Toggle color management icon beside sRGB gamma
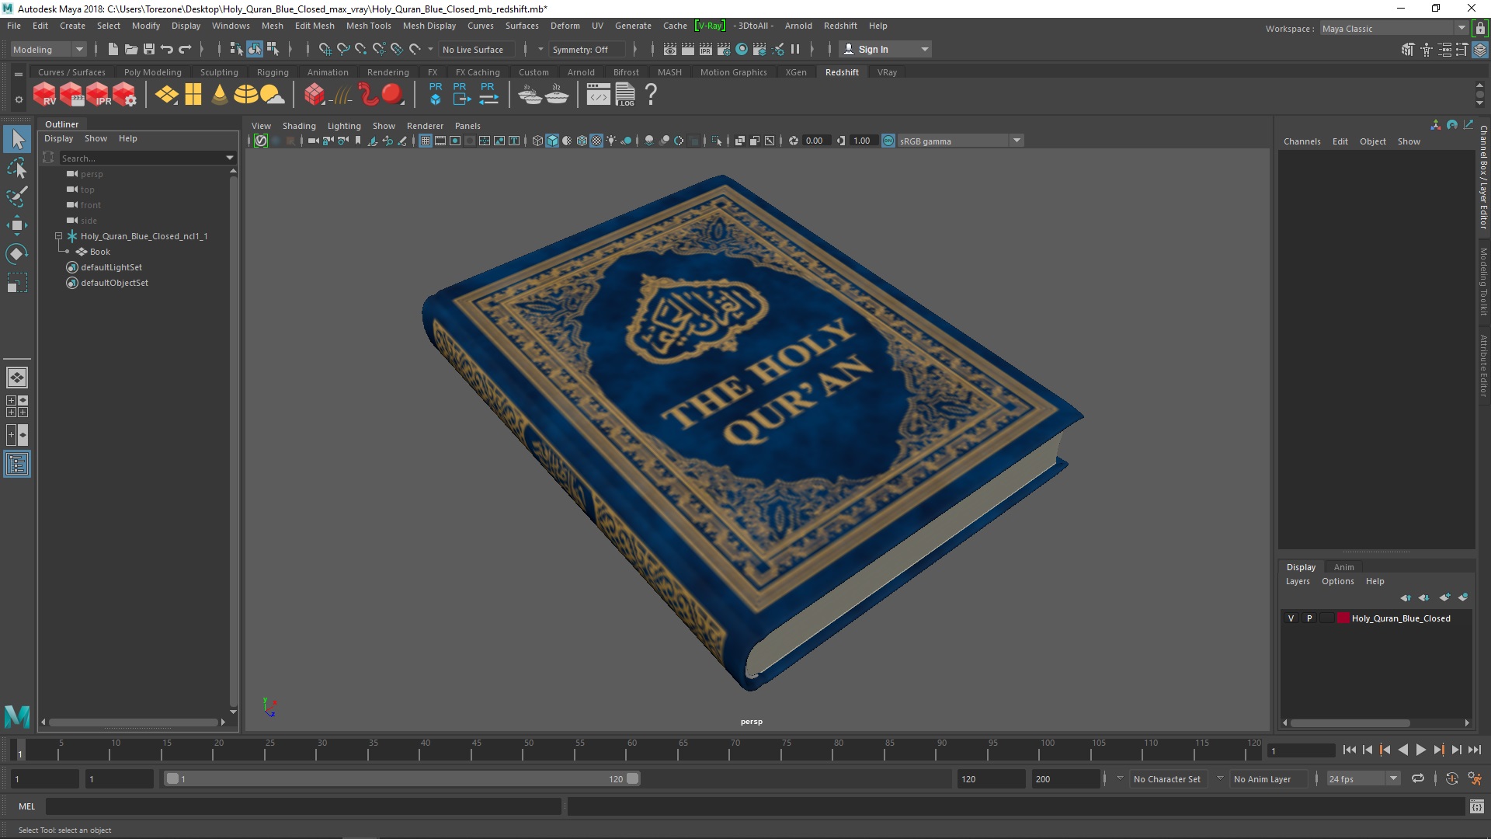Image resolution: width=1491 pixels, height=839 pixels. 888,141
